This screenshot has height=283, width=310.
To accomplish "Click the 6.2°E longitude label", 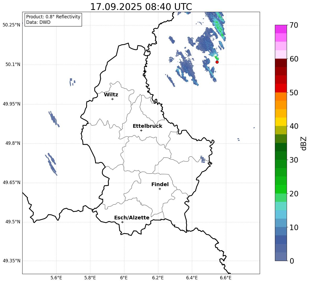I will click(158, 278).
